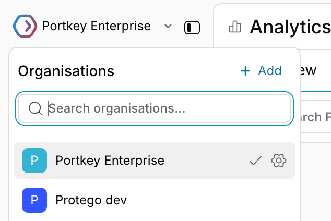This screenshot has height=221, width=331.
Task: Focus the Search organisations input field
Action: [155, 108]
